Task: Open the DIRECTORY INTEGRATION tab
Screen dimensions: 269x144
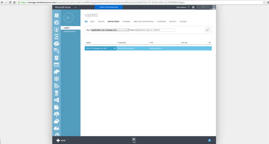Action: click(x=143, y=21)
